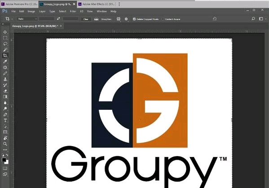This screenshot has width=269, height=188.
Task: Select the Magic Wand tool
Action: (x=5, y=49)
